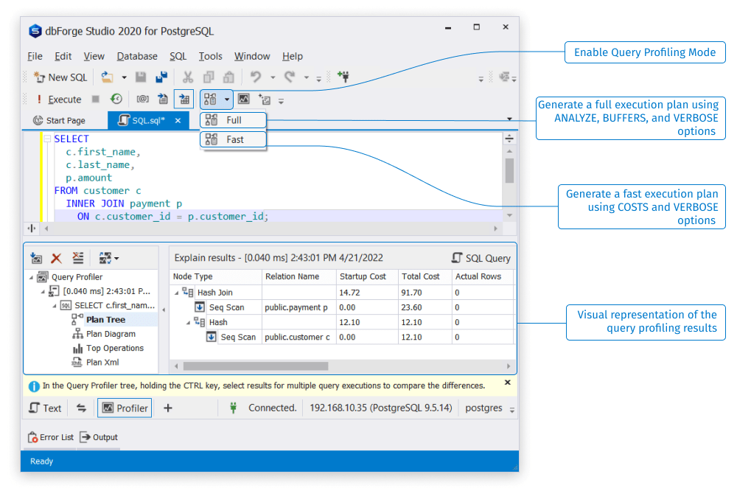Select Full from the execution plan dropdown
The width and height of the screenshot is (737, 499).
[x=233, y=120]
